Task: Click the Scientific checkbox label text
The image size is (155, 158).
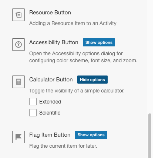Action: click(x=50, y=113)
